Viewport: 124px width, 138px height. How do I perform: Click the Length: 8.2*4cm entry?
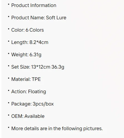pyautogui.click(x=30, y=42)
